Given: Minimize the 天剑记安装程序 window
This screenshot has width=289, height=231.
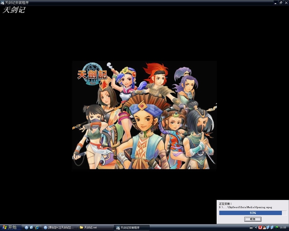Looking at the screenshot, I should coord(275,3).
